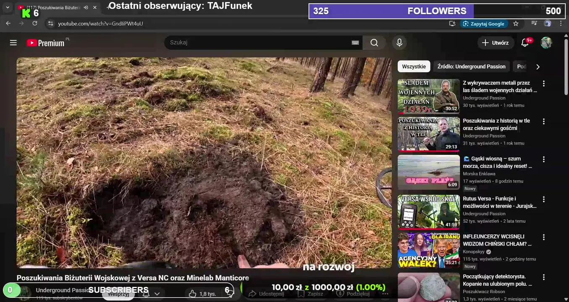The height and width of the screenshot is (302, 569).
Task: Click the magnifier search button
Action: [x=374, y=43]
